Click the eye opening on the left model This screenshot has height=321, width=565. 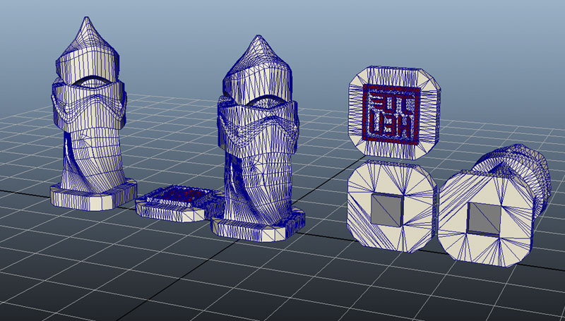pos(90,81)
